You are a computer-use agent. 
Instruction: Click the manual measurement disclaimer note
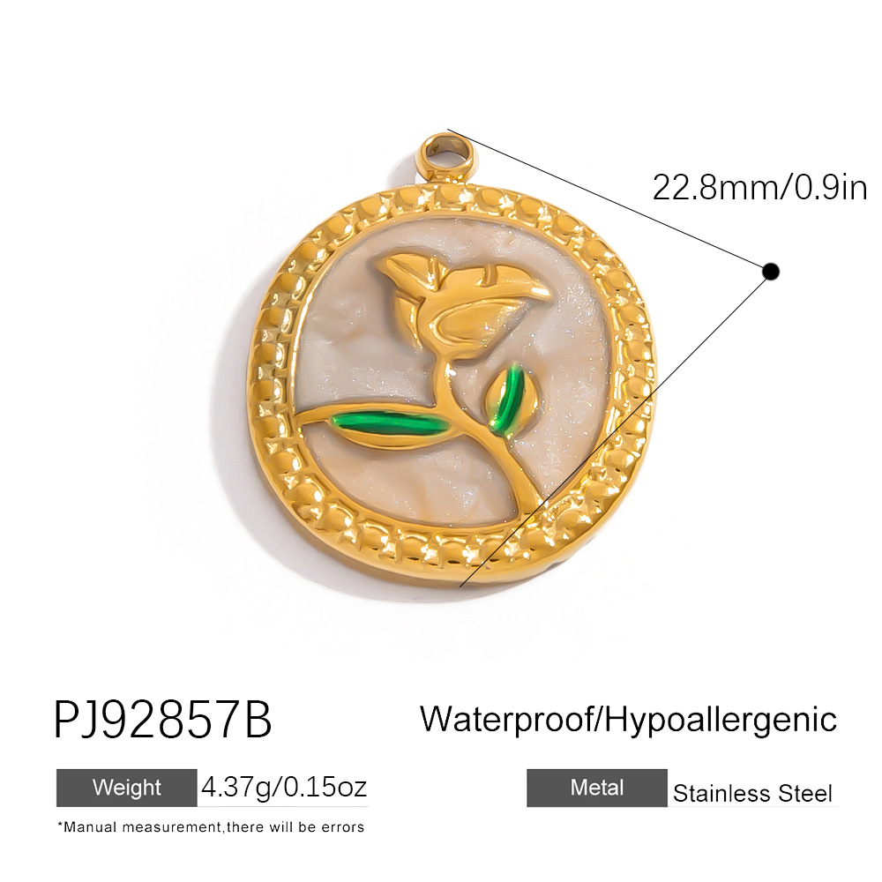click(211, 827)
